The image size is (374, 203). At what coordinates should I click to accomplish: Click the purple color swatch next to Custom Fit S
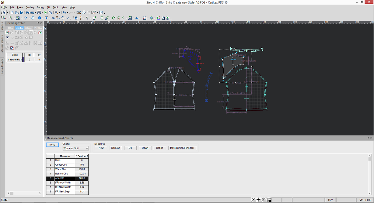(24, 60)
